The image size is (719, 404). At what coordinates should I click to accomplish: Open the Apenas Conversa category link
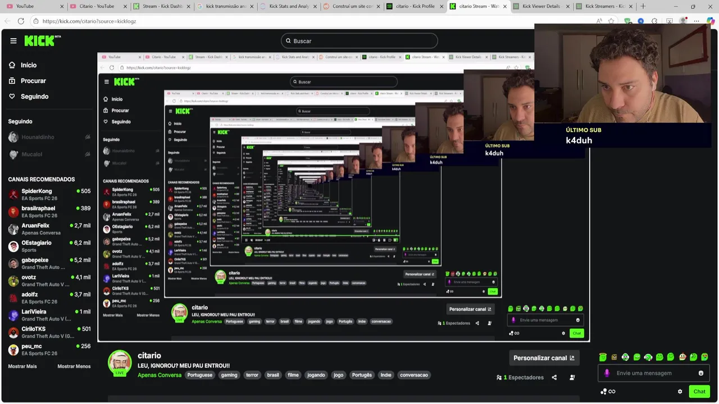pyautogui.click(x=160, y=375)
